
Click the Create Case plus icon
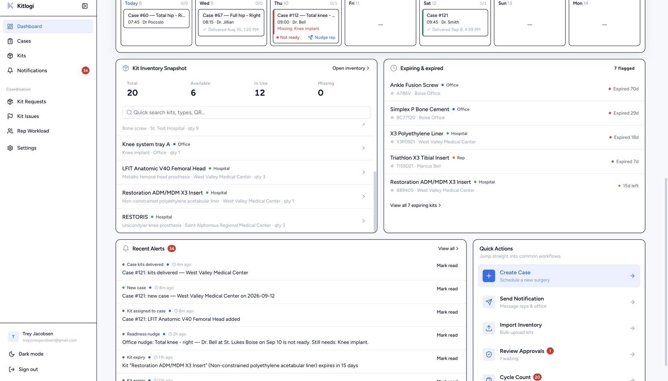point(489,276)
